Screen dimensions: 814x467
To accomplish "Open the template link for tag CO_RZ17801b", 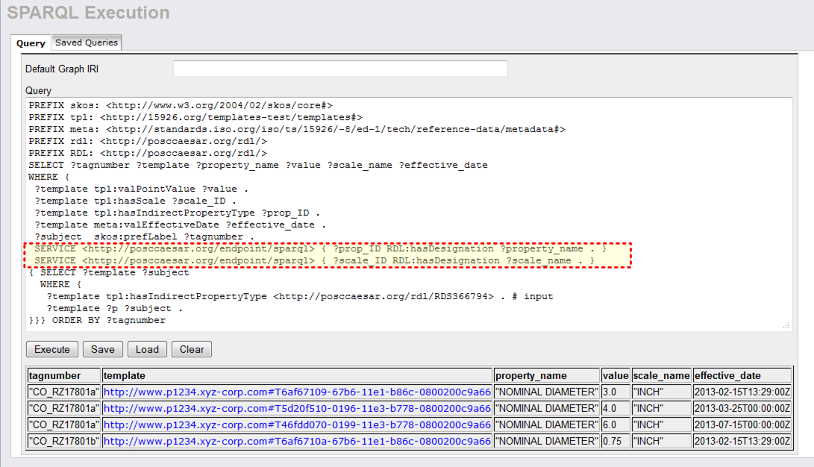I will click(x=297, y=441).
